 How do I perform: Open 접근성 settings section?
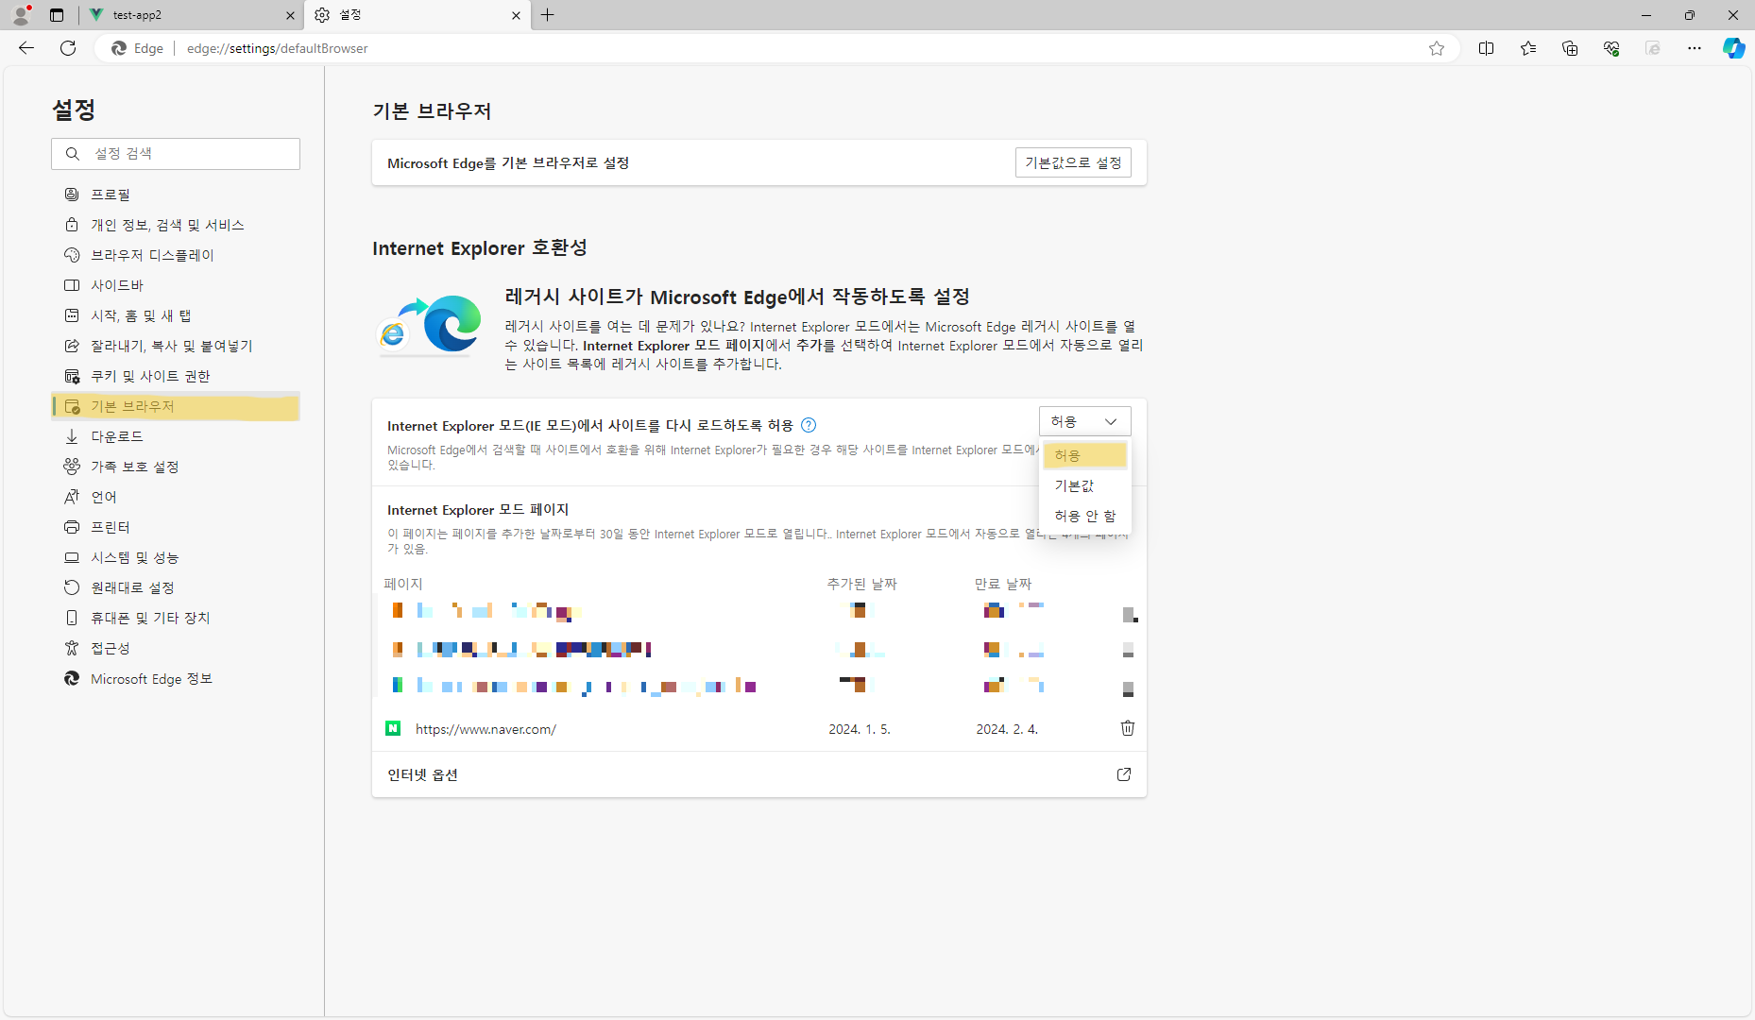pos(176,648)
